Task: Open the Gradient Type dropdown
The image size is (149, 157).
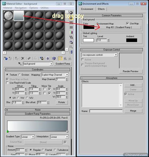Action: click(33, 137)
